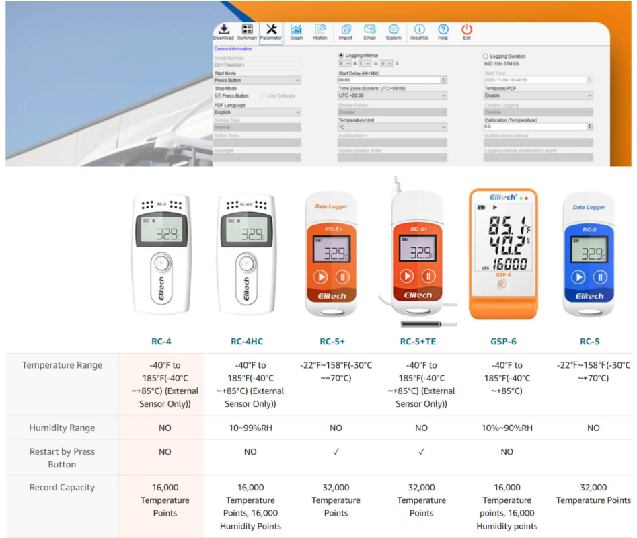The image size is (637, 538).
Task: Show the History page
Action: tap(320, 31)
